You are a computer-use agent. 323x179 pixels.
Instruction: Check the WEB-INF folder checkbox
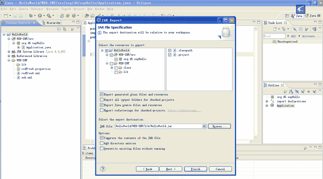(111, 63)
